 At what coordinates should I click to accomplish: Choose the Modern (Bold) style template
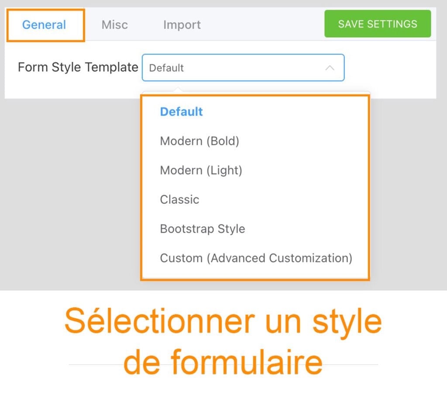(x=199, y=141)
